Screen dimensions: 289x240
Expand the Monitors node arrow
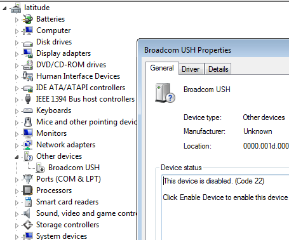tap(17, 134)
